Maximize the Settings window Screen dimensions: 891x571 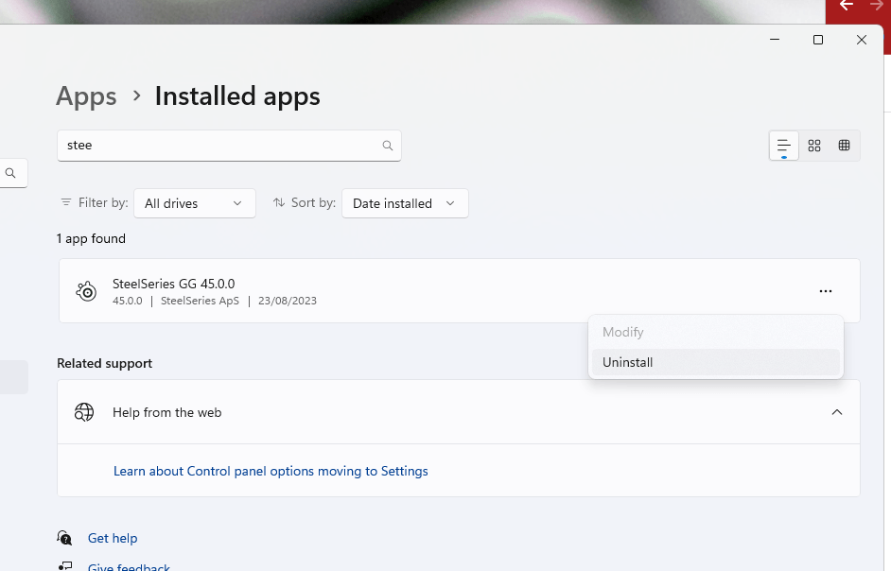(818, 40)
